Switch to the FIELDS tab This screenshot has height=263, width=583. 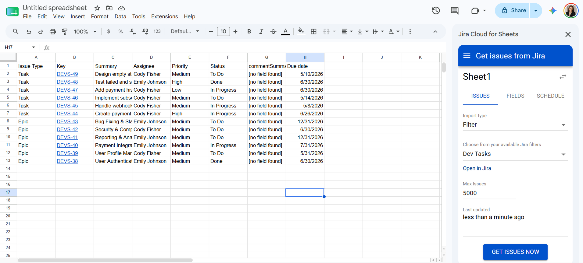515,96
